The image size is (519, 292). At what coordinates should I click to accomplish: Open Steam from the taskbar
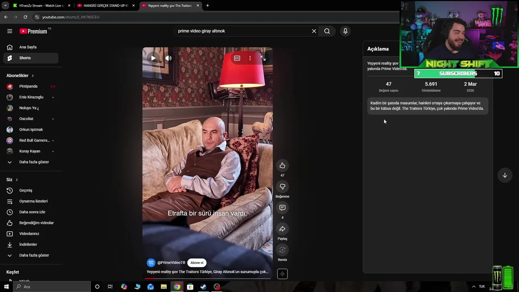(204, 287)
